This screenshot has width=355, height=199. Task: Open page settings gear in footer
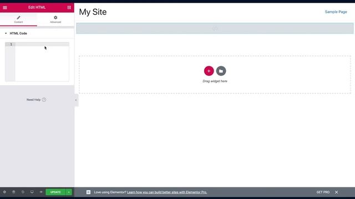click(x=4, y=192)
